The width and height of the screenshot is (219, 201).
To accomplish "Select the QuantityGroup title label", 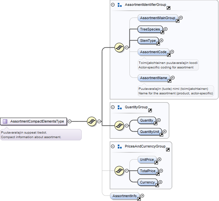I will click(136, 107).
